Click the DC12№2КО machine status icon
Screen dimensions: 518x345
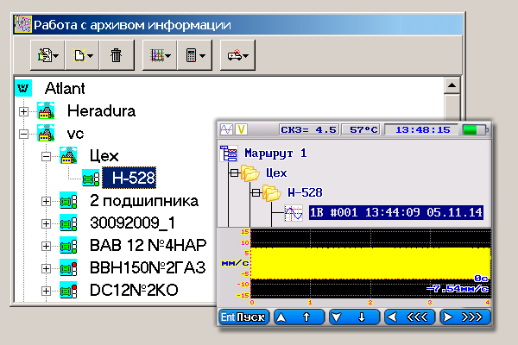[68, 290]
